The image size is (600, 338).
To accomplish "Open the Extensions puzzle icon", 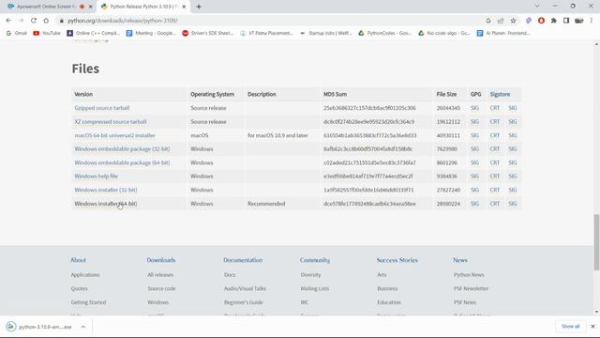I will coord(554,21).
